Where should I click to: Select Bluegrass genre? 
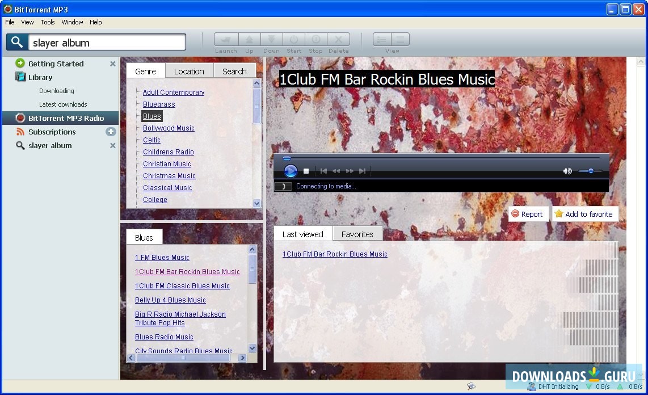[159, 104]
